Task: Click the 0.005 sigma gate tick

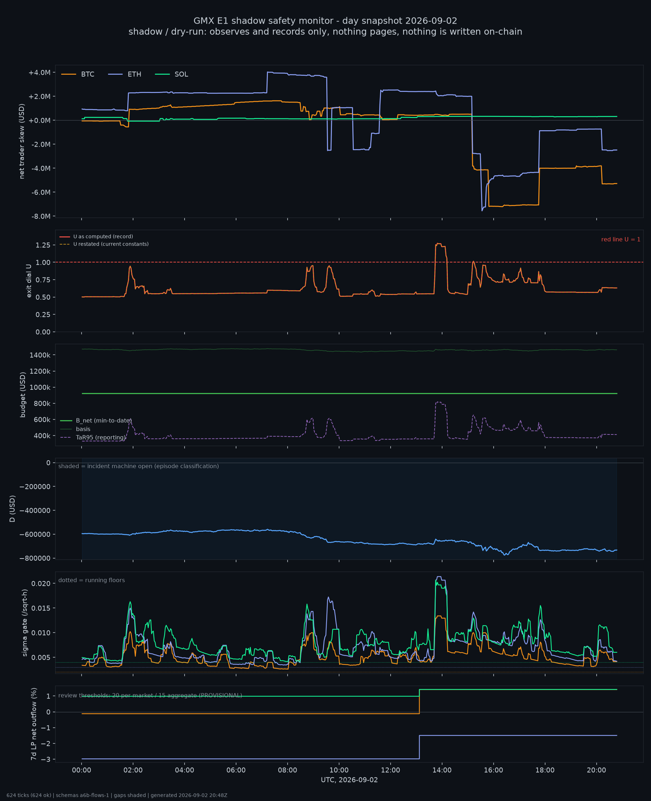Action: click(x=41, y=658)
